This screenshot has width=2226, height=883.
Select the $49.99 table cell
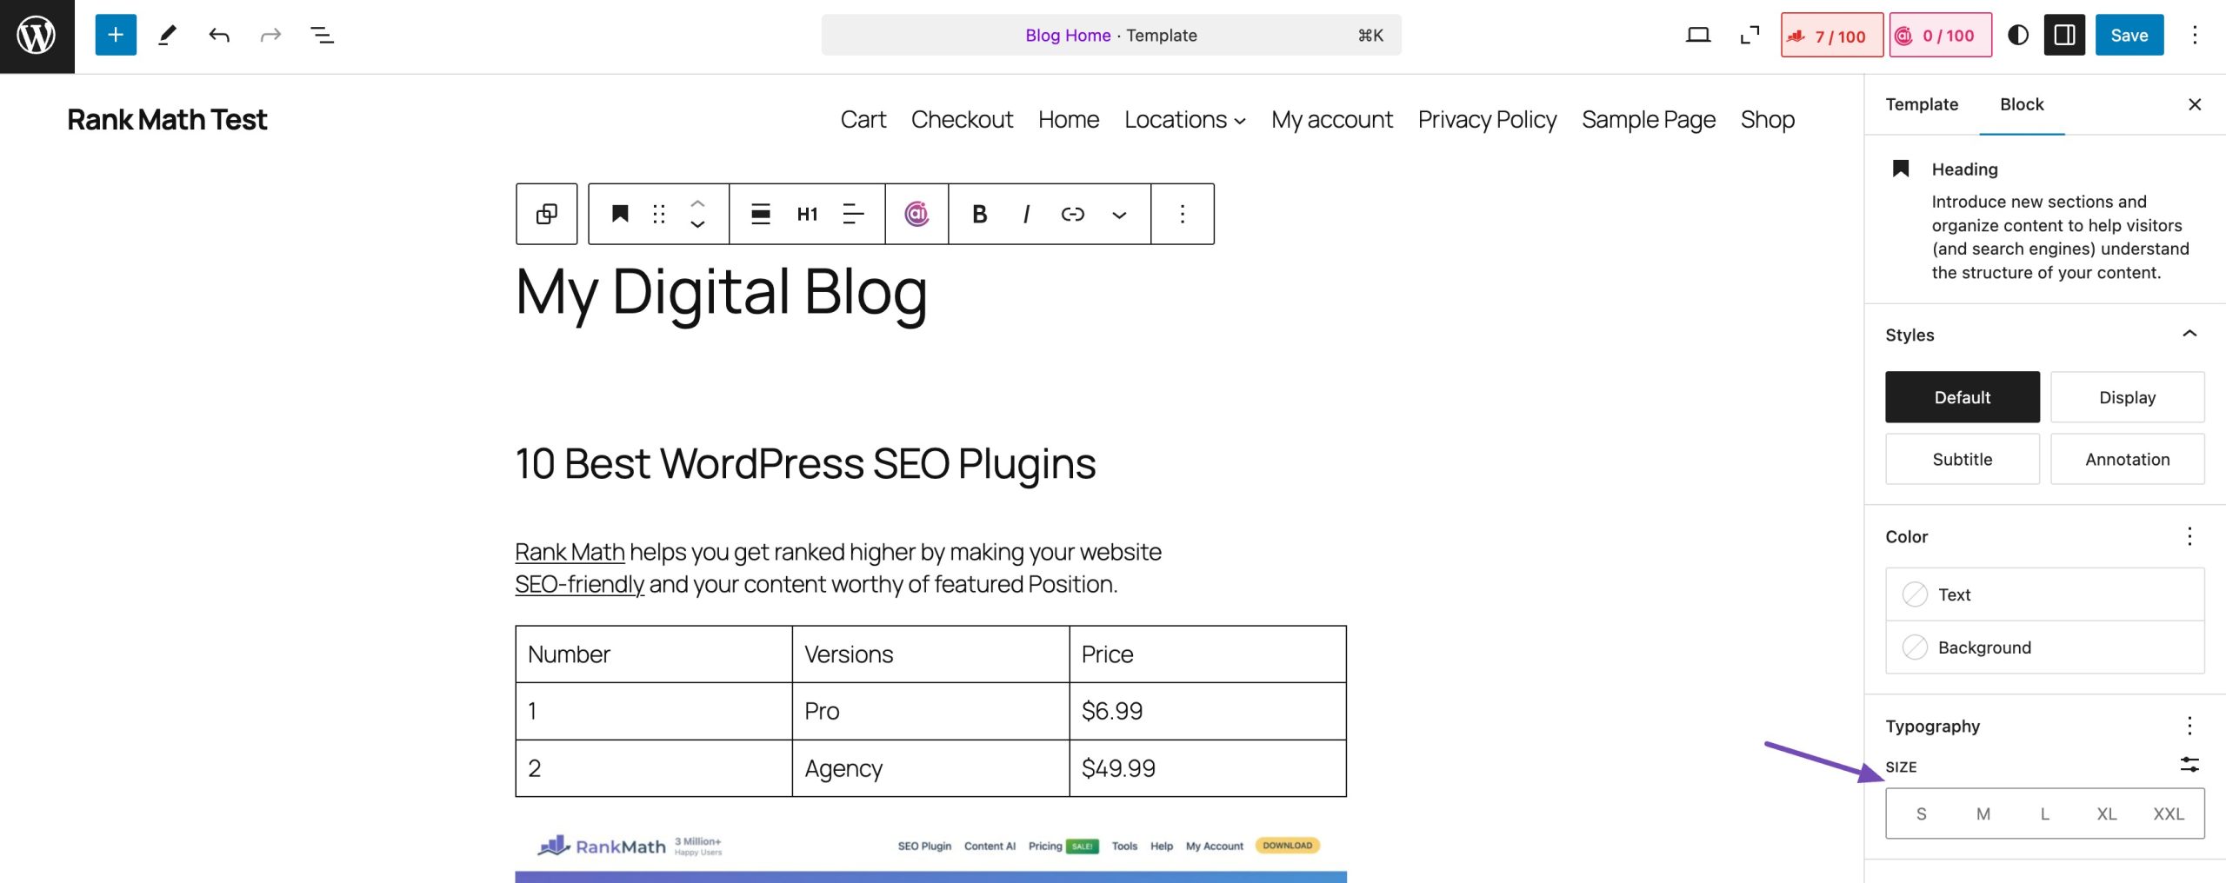click(x=1208, y=768)
